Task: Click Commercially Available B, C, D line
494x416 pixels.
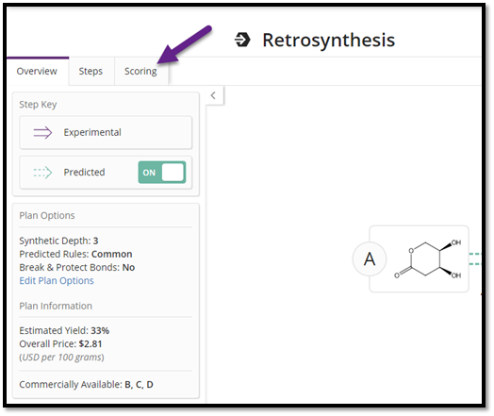Action: 87,385
